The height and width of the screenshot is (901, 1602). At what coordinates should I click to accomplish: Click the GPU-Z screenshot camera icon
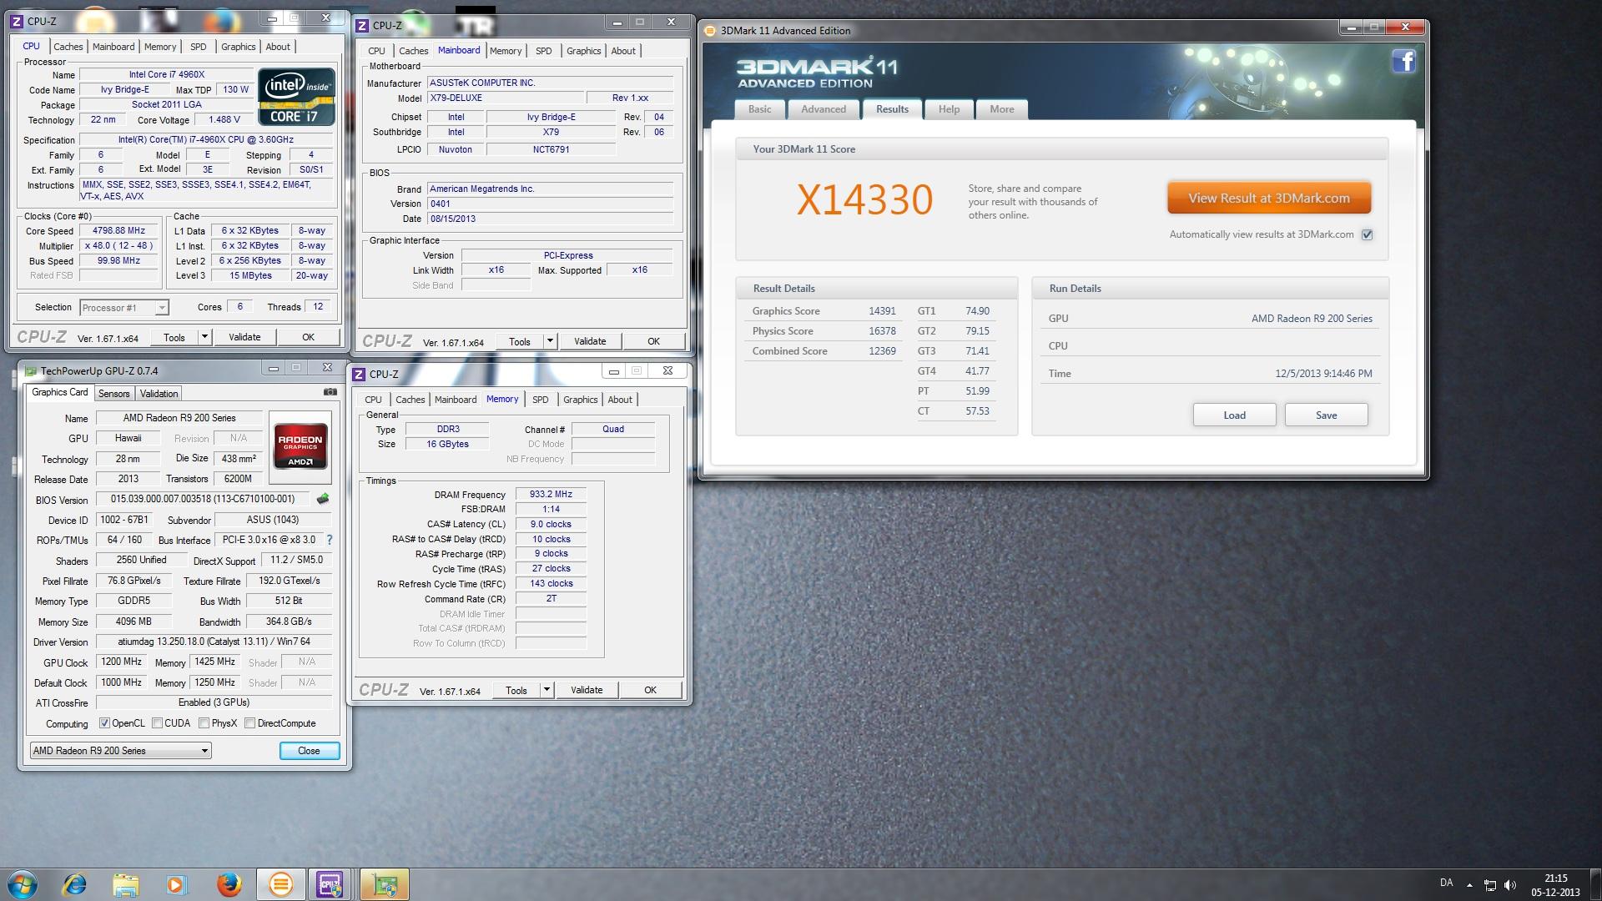pos(330,391)
